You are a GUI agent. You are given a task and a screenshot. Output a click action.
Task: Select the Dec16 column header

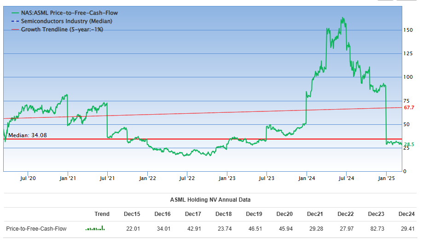pos(162,214)
